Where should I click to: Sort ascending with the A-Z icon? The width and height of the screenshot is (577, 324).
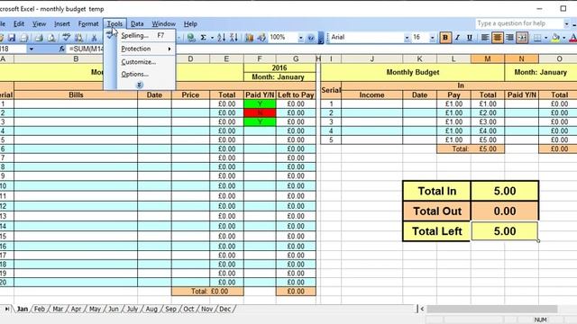[221, 38]
